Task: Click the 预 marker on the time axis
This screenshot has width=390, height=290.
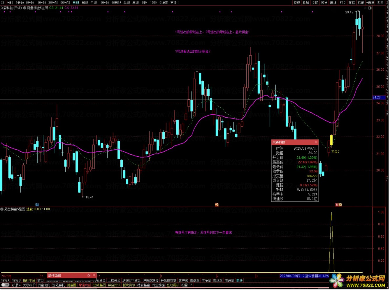Action: (x=217, y=205)
